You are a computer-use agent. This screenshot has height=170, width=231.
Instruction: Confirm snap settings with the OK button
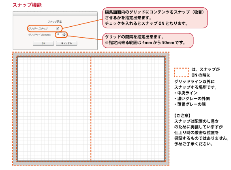[43, 43]
